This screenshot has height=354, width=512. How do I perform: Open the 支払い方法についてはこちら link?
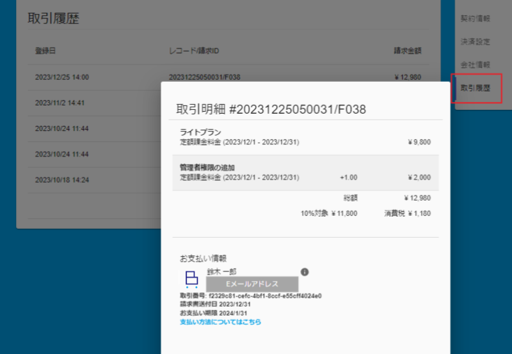pyautogui.click(x=220, y=322)
